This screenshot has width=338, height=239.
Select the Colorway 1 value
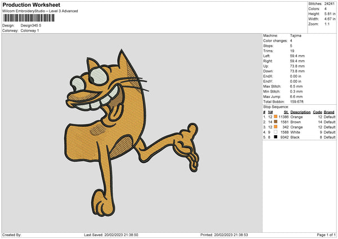[30, 30]
